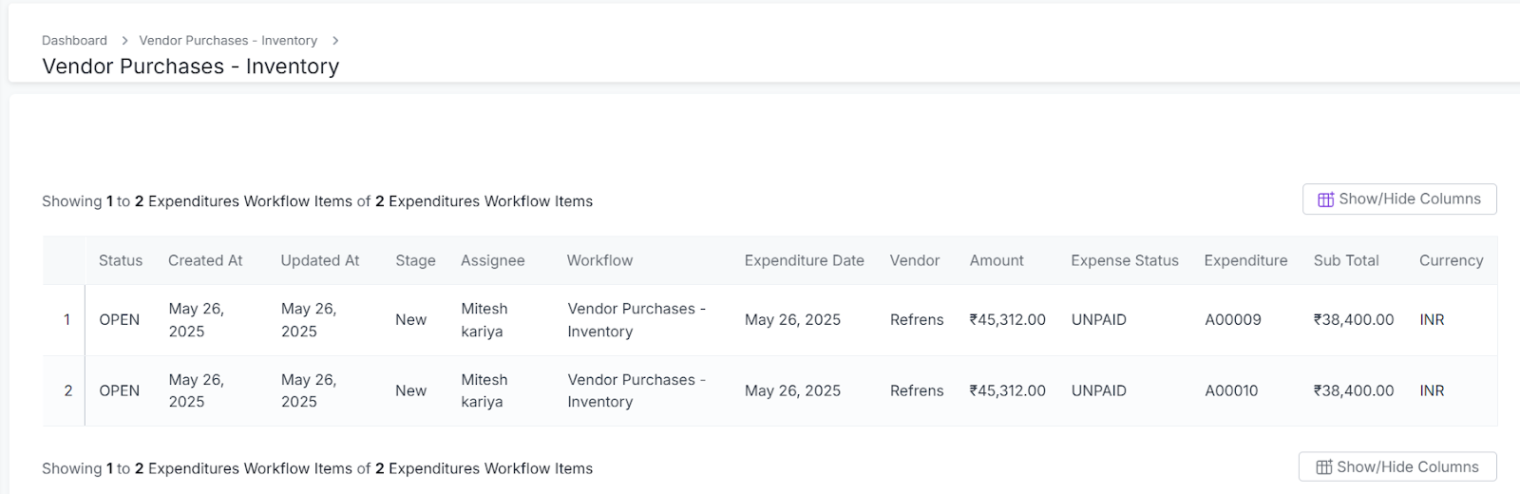Select row number 2 in the table
The width and height of the screenshot is (1520, 494).
coord(67,390)
